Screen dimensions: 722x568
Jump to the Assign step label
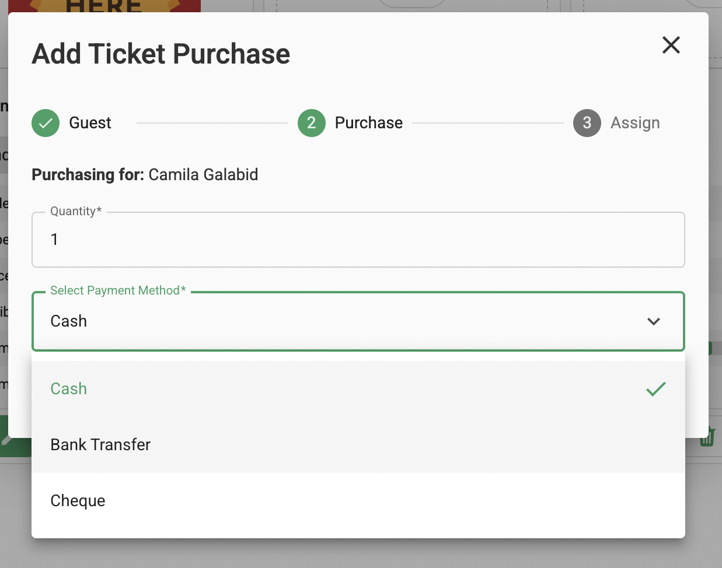(x=635, y=123)
